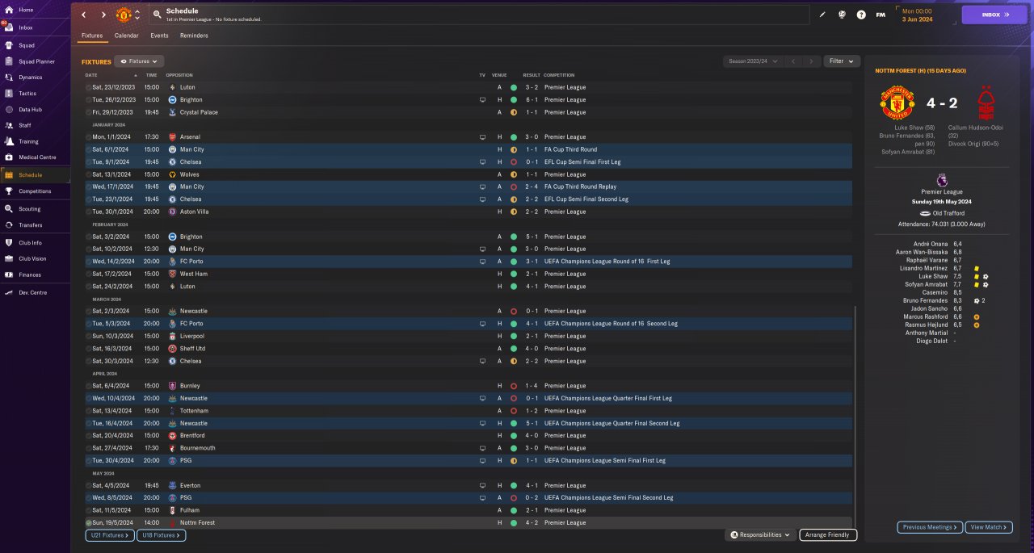Go to next season with the right chevron

(x=812, y=61)
